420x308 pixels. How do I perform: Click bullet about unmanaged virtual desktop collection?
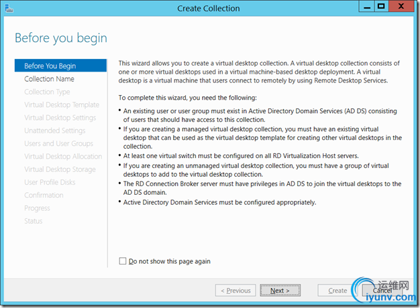(256, 170)
